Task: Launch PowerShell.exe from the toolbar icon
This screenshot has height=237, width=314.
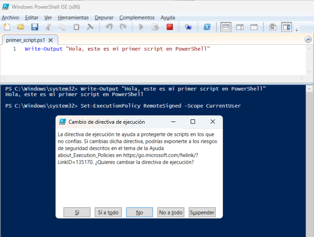Action: click(x=208, y=27)
